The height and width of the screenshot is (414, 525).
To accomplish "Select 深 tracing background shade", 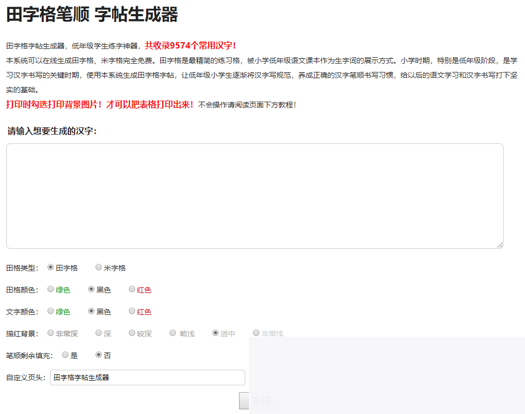I will [98, 333].
